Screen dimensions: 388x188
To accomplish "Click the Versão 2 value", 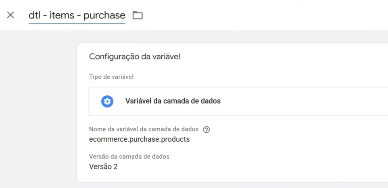I will click(103, 167).
